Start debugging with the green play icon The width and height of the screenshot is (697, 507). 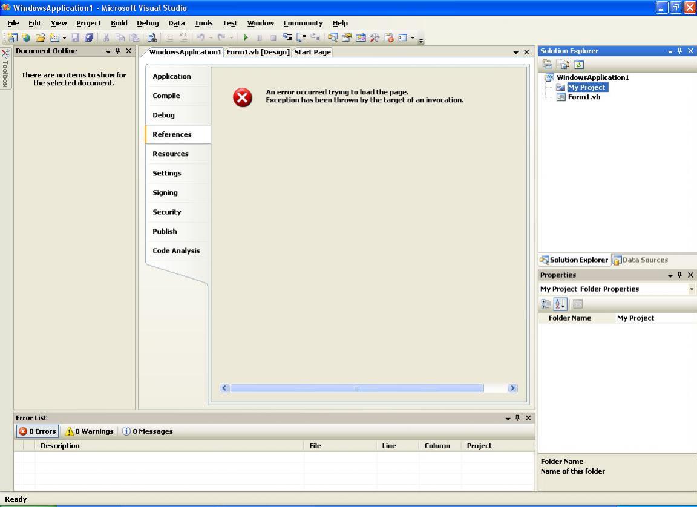point(246,38)
